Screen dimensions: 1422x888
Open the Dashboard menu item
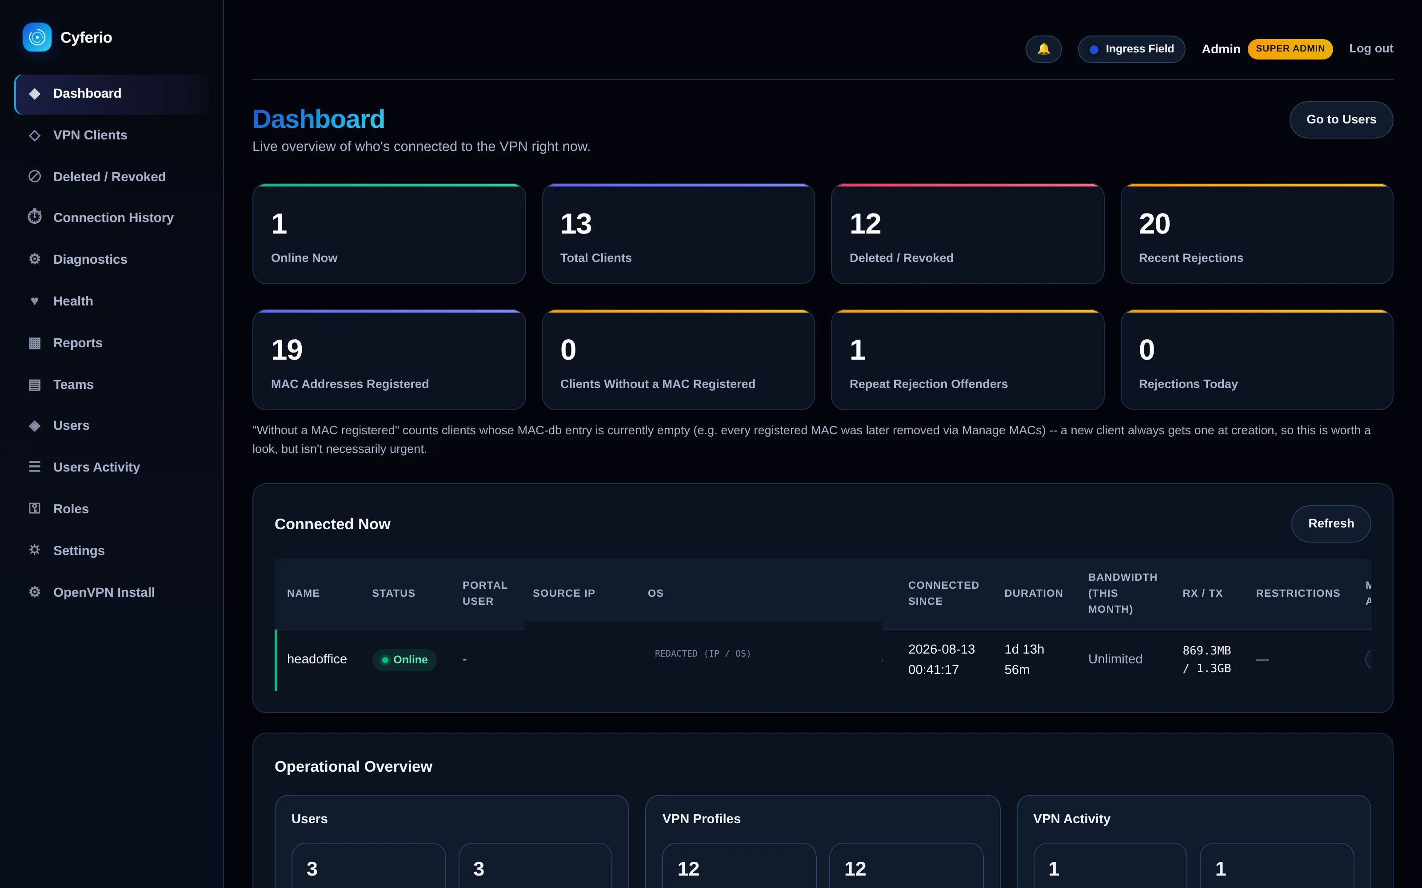(x=112, y=94)
